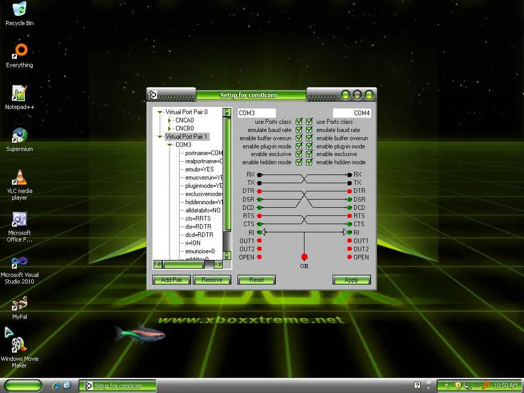The height and width of the screenshot is (393, 524).
Task: Click tree scroll right arrow
Action: pyautogui.click(x=218, y=265)
